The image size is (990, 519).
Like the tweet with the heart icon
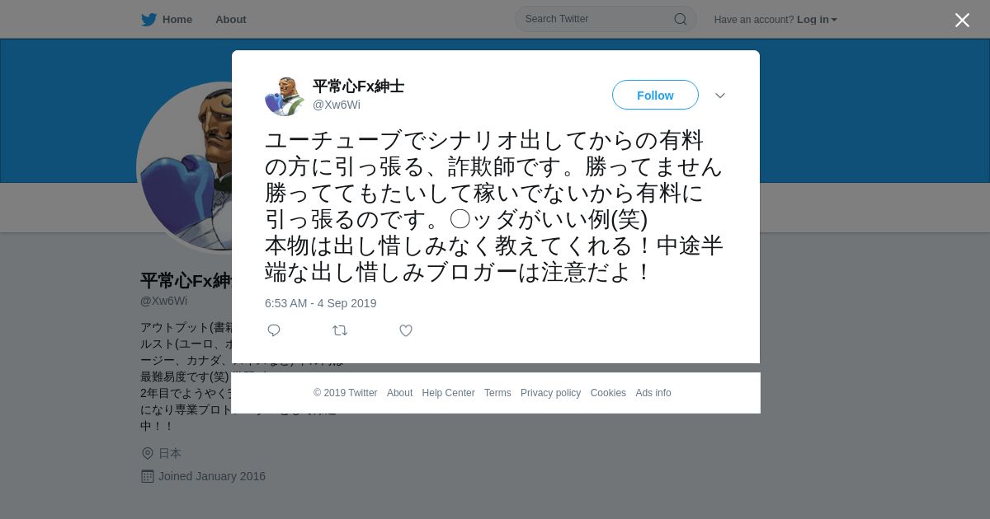[406, 330]
